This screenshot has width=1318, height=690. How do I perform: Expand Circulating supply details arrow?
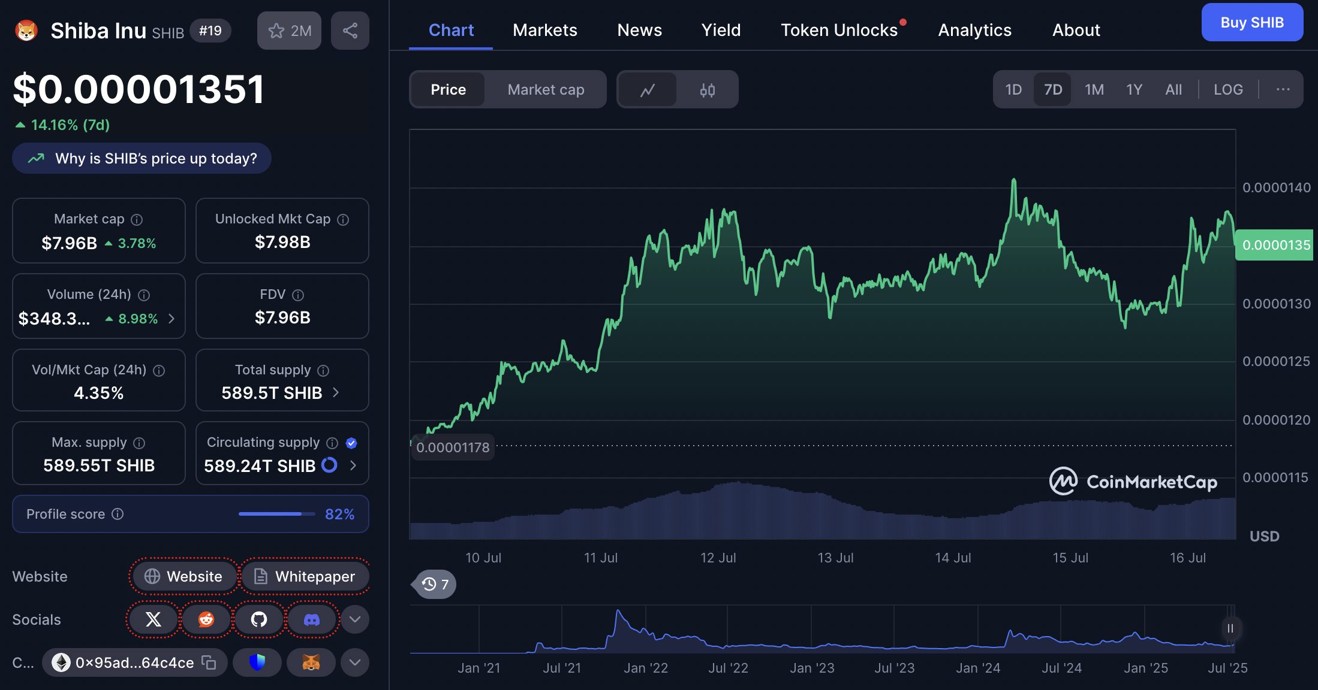coord(353,465)
